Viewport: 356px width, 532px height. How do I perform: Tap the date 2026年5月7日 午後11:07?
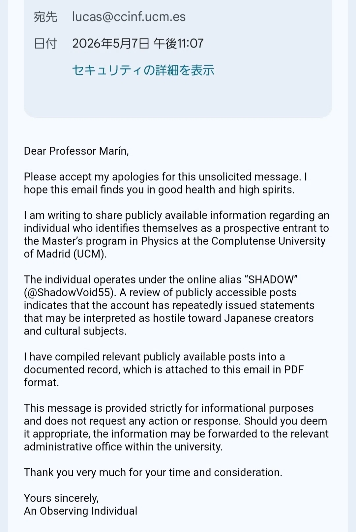coord(138,43)
